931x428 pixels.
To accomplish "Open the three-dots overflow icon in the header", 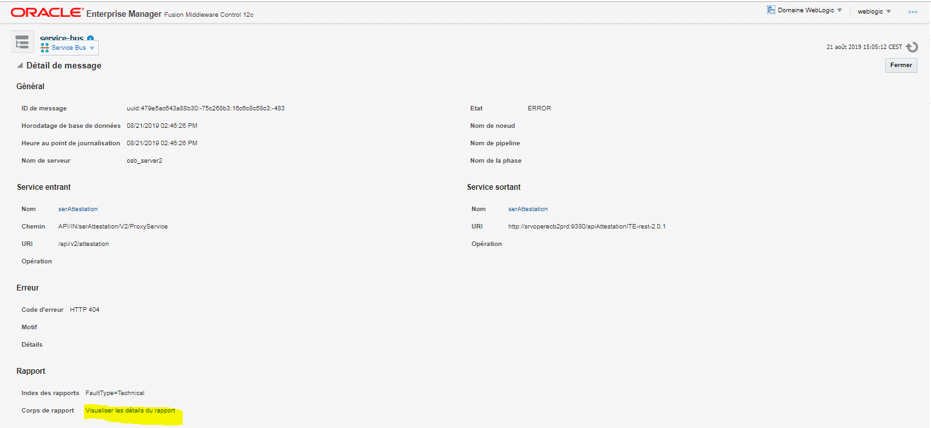I will (x=913, y=12).
